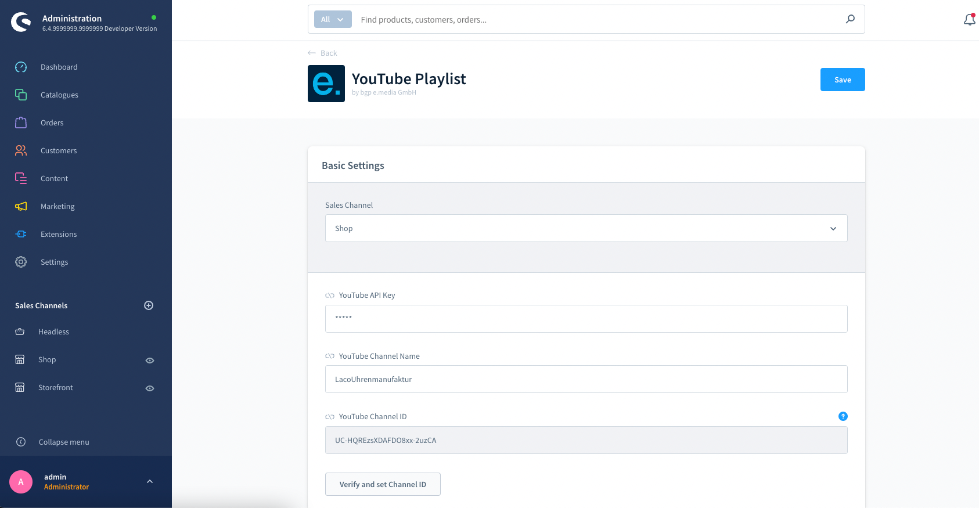
Task: Click the 'by bgp e.media GmbH' text
Action: pos(384,92)
